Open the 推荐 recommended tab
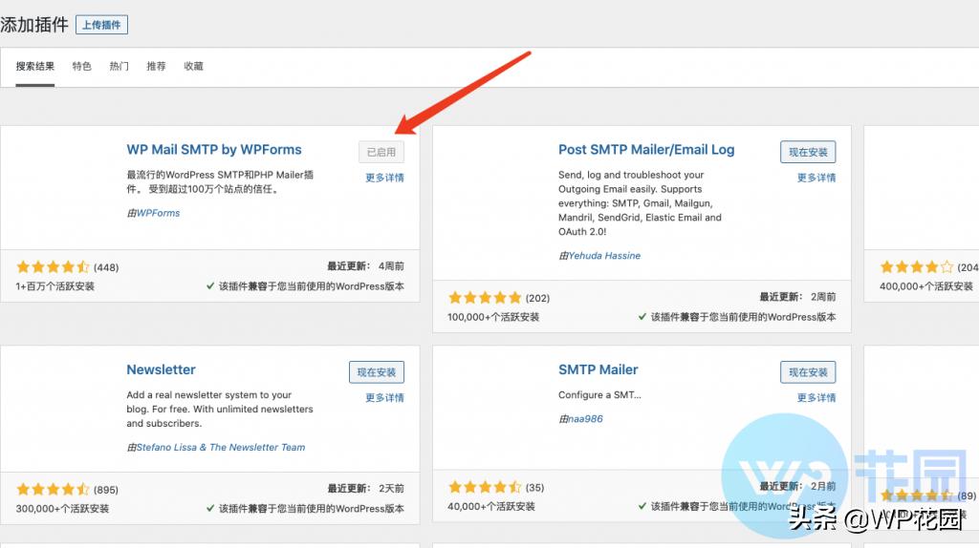 pyautogui.click(x=156, y=66)
